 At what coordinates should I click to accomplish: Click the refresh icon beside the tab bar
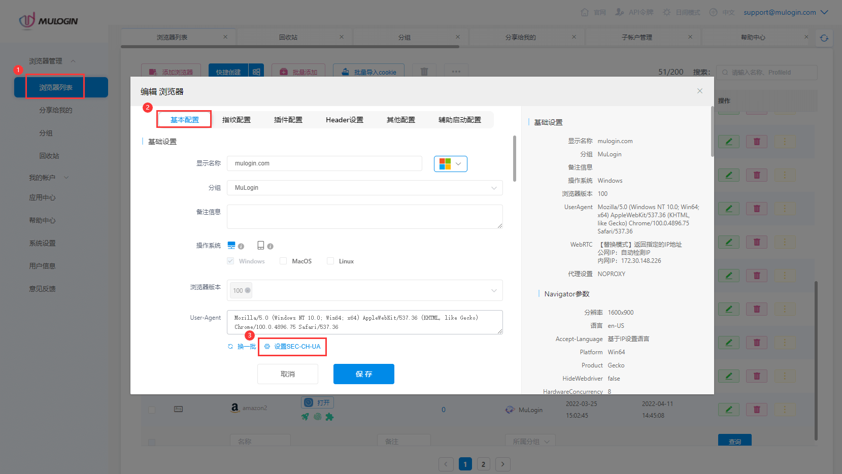[x=824, y=38]
